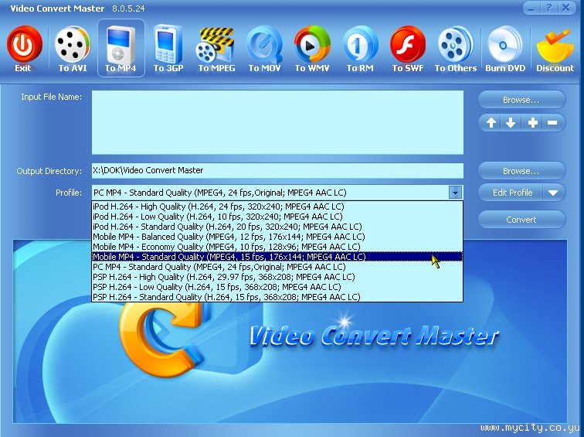Move selected input file down with arrow
584x437 pixels.
(511, 123)
